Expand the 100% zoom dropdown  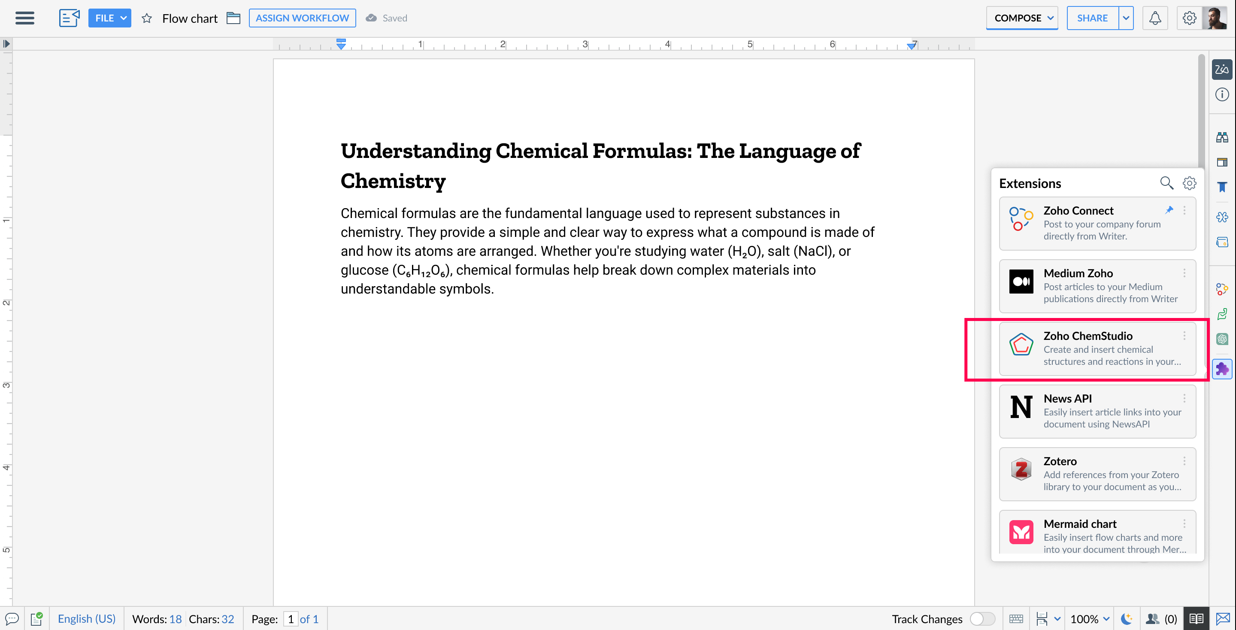(x=1090, y=618)
